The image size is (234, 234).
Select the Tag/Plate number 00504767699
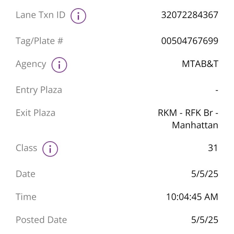tap(190, 41)
